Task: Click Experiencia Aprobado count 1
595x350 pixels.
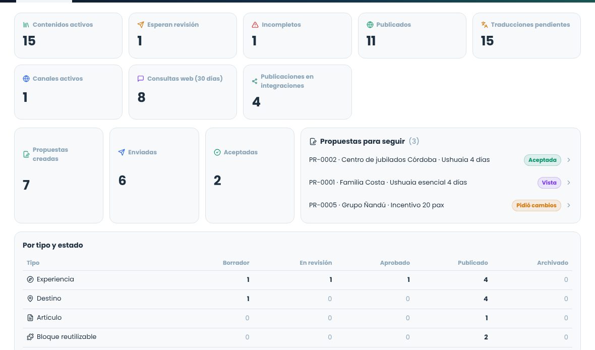Action: pyautogui.click(x=408, y=280)
